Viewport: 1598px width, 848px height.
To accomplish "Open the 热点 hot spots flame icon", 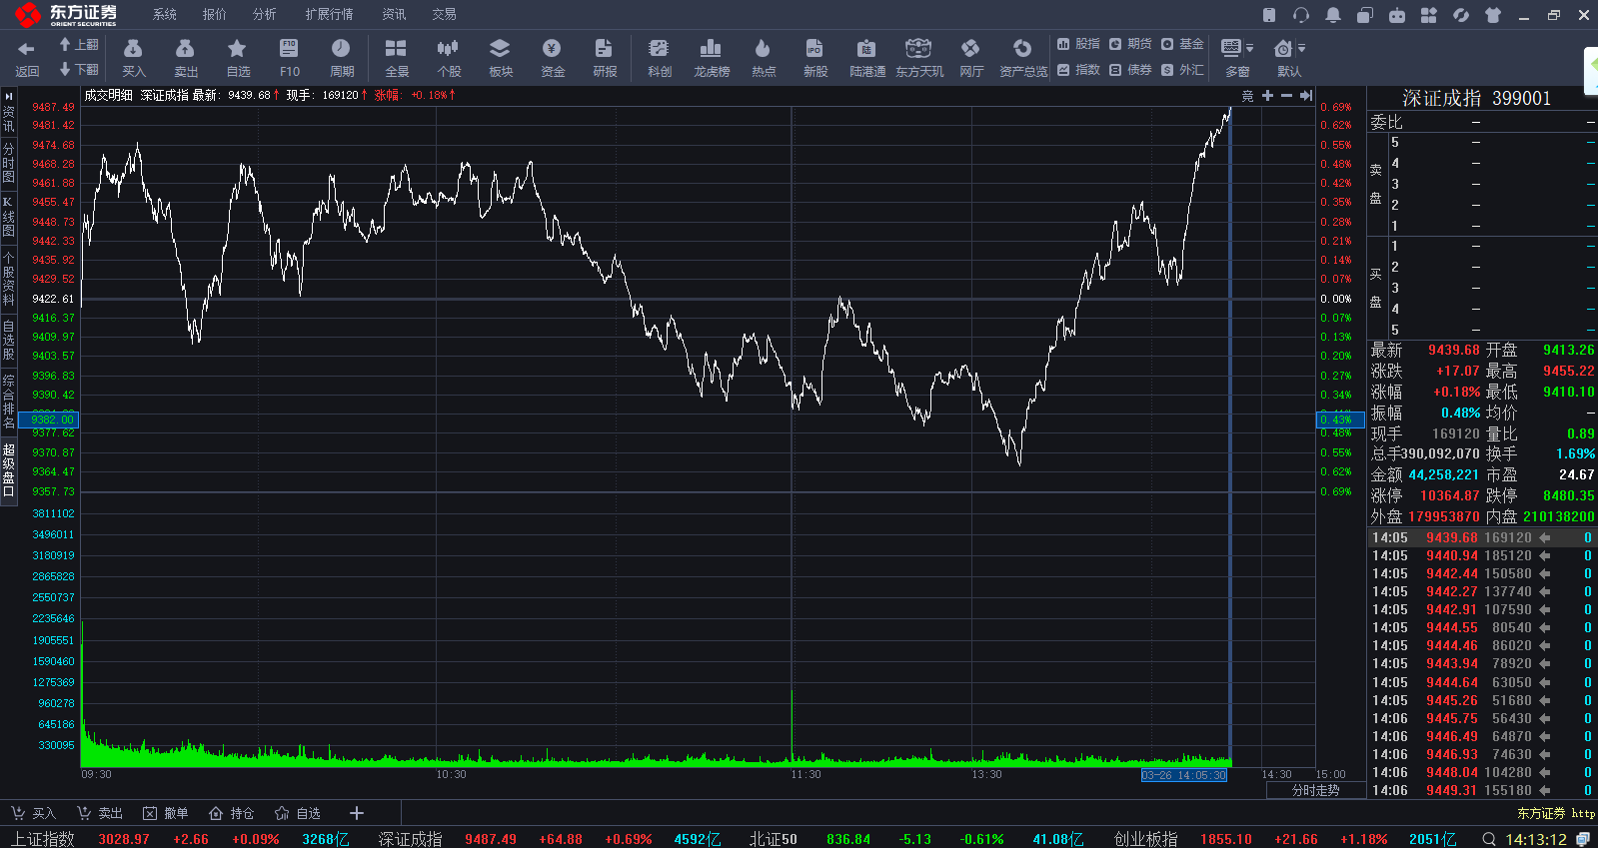I will point(764,58).
